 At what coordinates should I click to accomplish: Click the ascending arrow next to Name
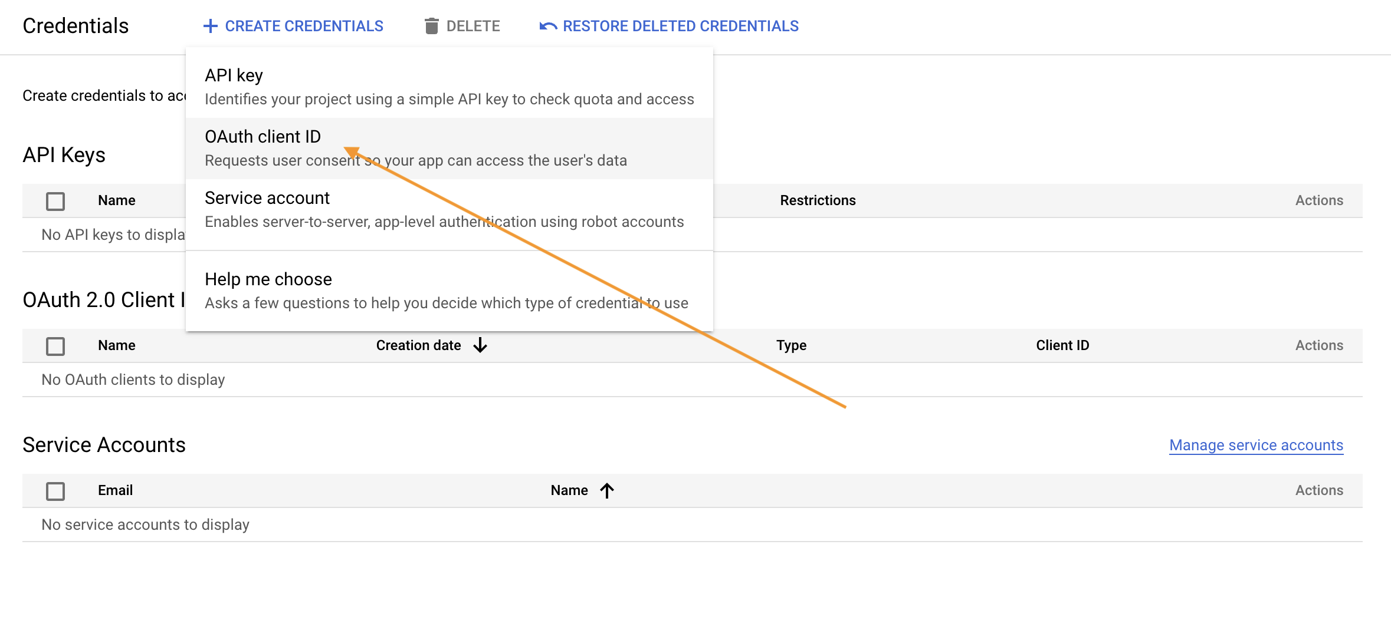[x=607, y=490]
